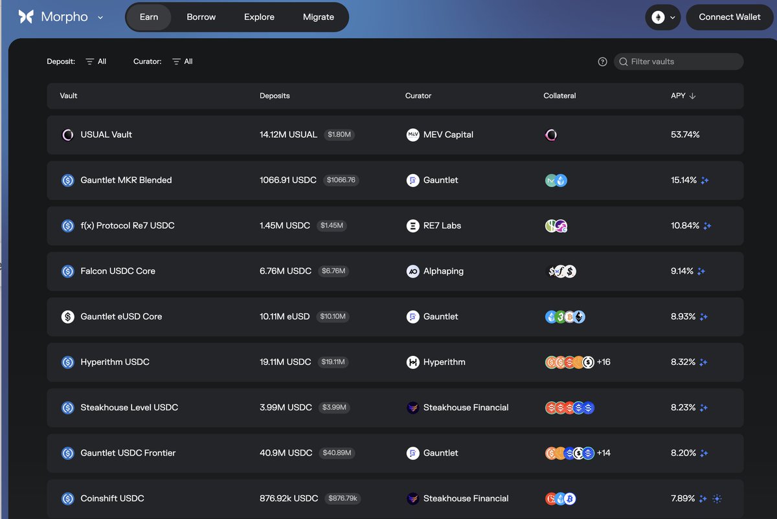Click sparkle rewards icon next to 8.32%
777x519 pixels.
[704, 362]
